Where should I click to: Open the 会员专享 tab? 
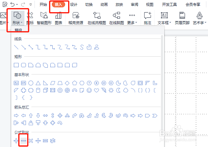point(193,4)
